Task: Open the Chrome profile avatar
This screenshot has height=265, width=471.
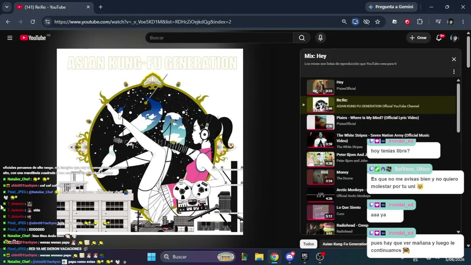Action: [x=450, y=22]
